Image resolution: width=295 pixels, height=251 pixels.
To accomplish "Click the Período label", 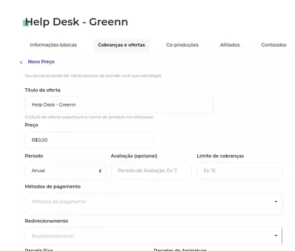I will pyautogui.click(x=34, y=156).
